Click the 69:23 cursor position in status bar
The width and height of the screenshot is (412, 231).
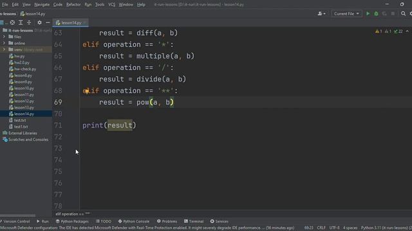pyautogui.click(x=309, y=228)
